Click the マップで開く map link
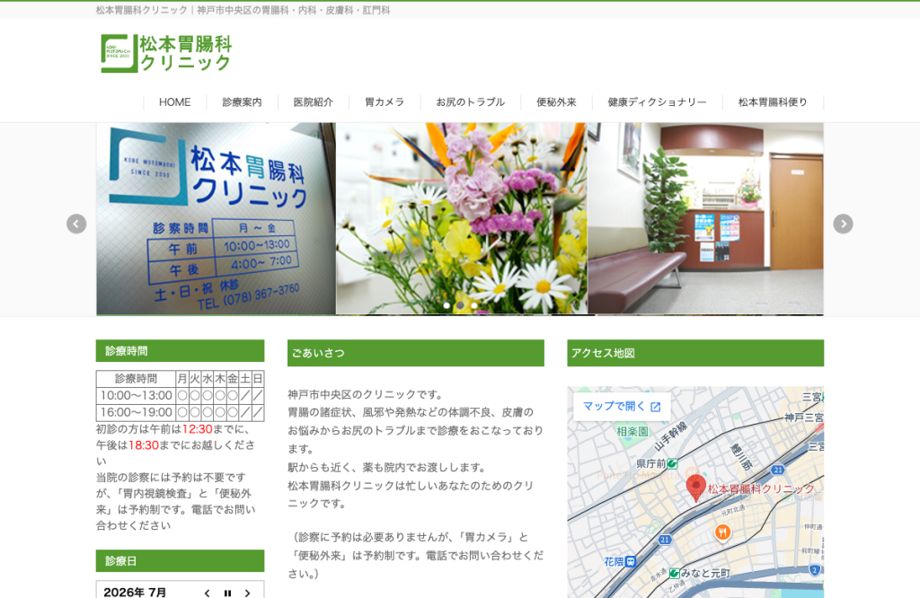 click(622, 406)
